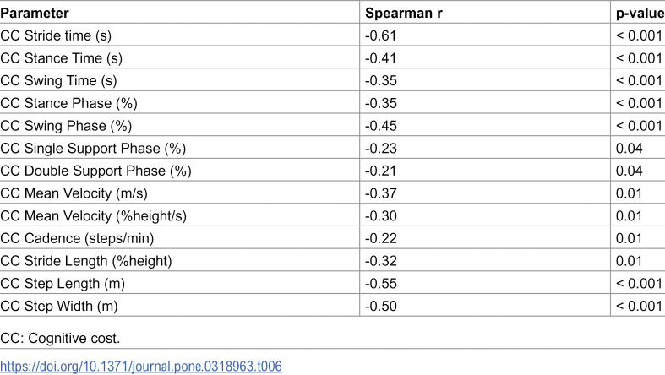Select the CC Swing Time (s) cell
The image size is (665, 375).
180,79
